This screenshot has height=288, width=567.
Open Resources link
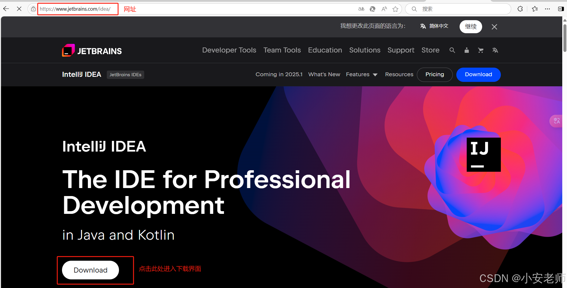click(399, 74)
